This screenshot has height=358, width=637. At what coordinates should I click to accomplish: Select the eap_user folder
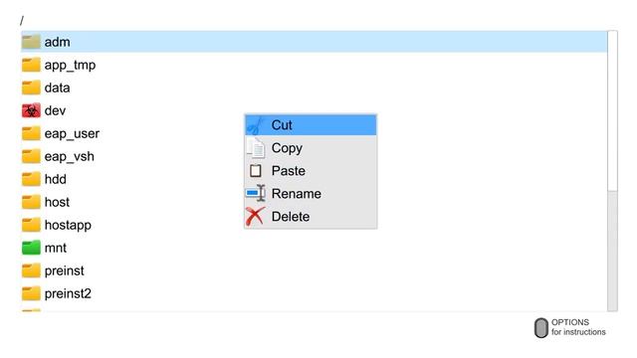tap(315, 133)
